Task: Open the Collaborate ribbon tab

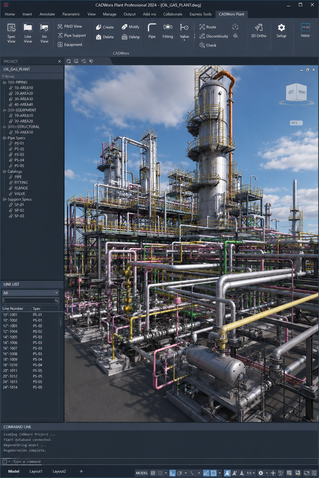Action: [x=173, y=14]
